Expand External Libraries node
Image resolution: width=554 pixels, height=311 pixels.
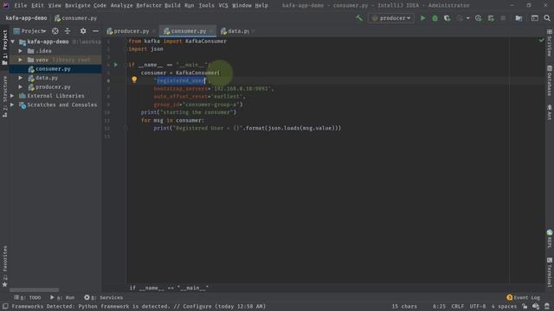pyautogui.click(x=12, y=96)
